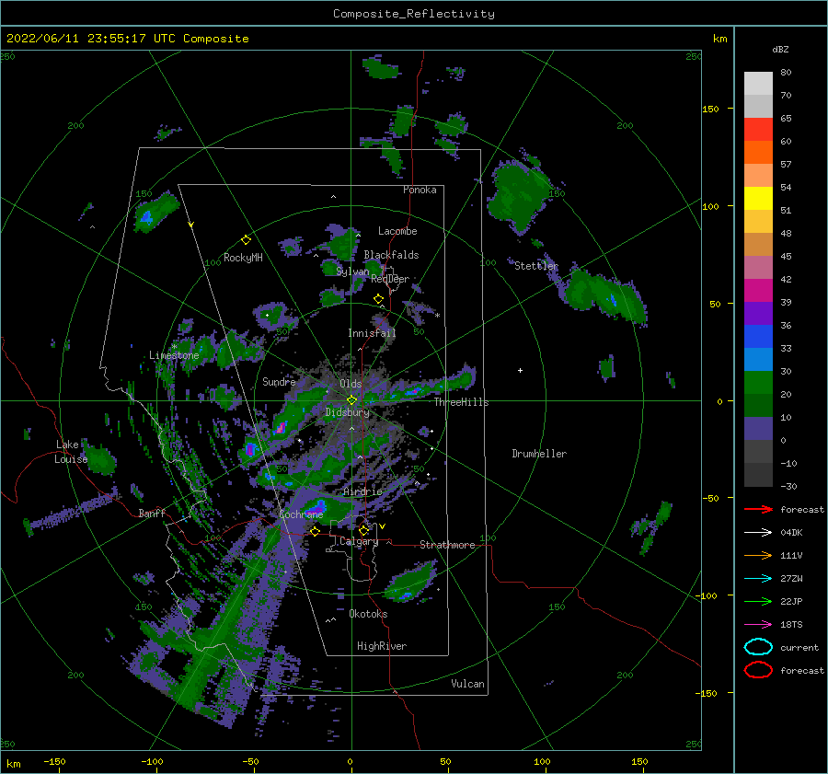Click the yellow diamond marker below RedDeer
Image resolution: width=828 pixels, height=774 pixels.
pos(378,299)
